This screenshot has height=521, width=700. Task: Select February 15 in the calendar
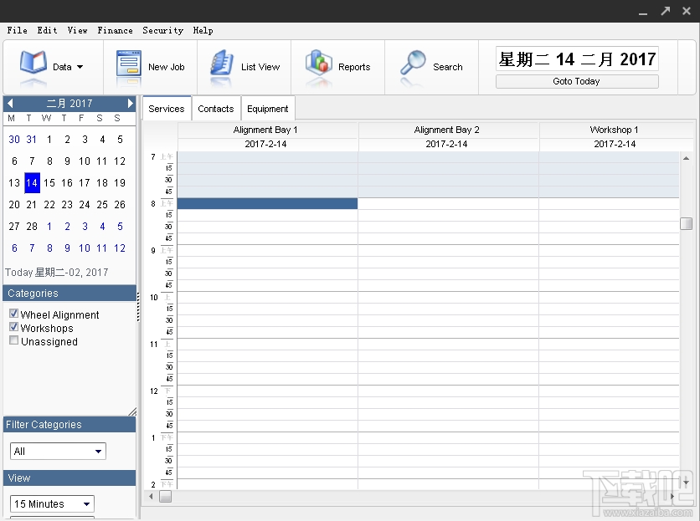(x=49, y=183)
